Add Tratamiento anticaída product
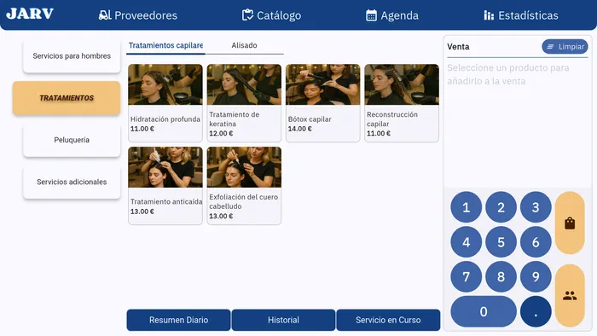The width and height of the screenshot is (597, 336). [x=165, y=186]
